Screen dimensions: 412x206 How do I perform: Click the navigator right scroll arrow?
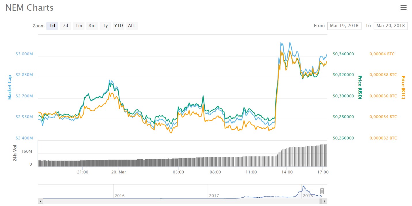point(324,201)
